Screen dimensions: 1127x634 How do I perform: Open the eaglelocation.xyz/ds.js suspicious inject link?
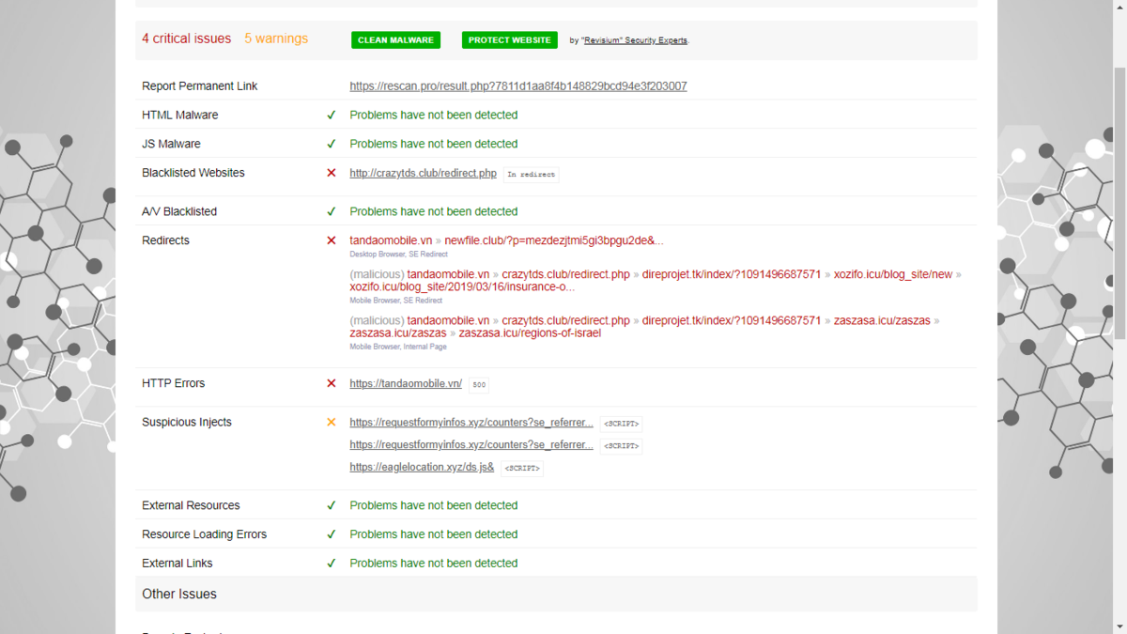coord(422,468)
